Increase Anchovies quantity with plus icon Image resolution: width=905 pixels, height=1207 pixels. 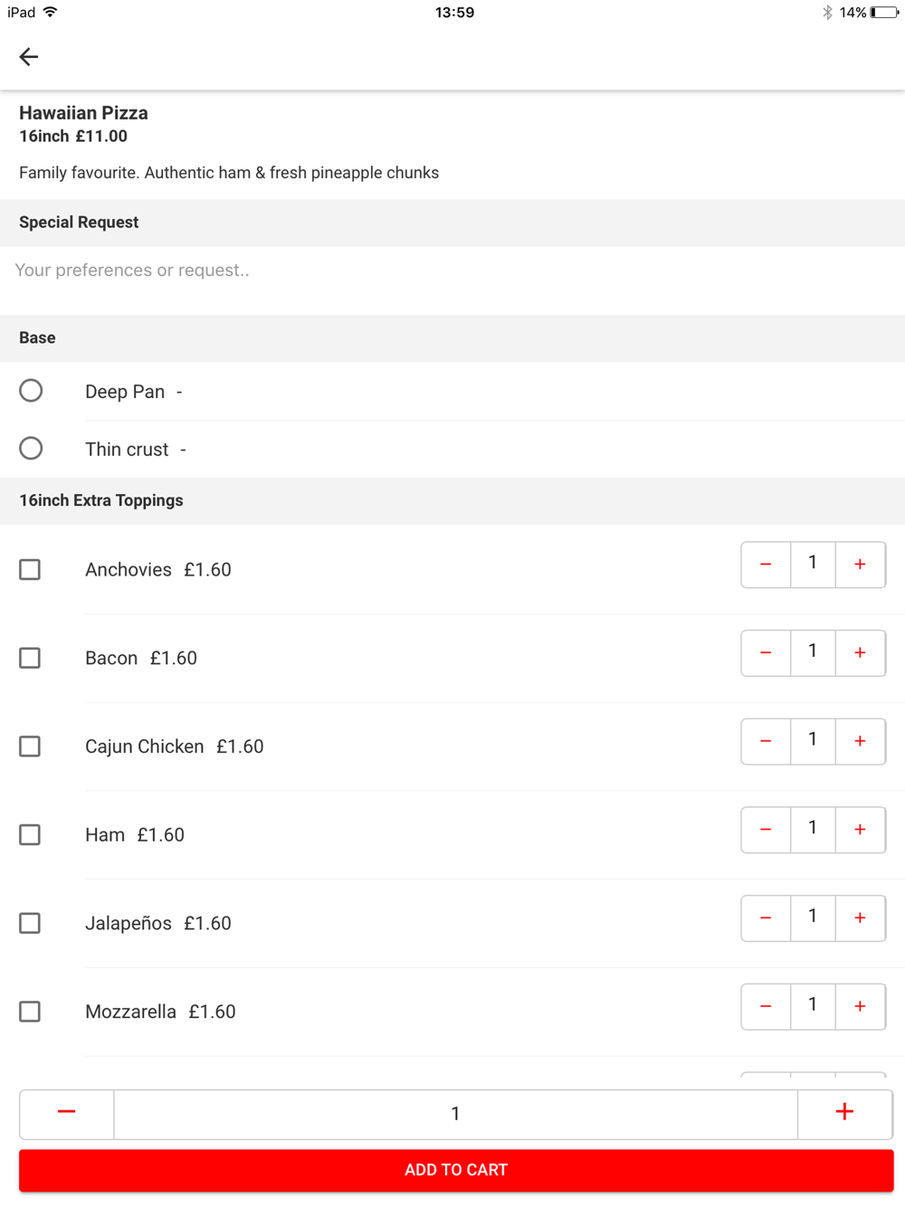click(x=860, y=565)
